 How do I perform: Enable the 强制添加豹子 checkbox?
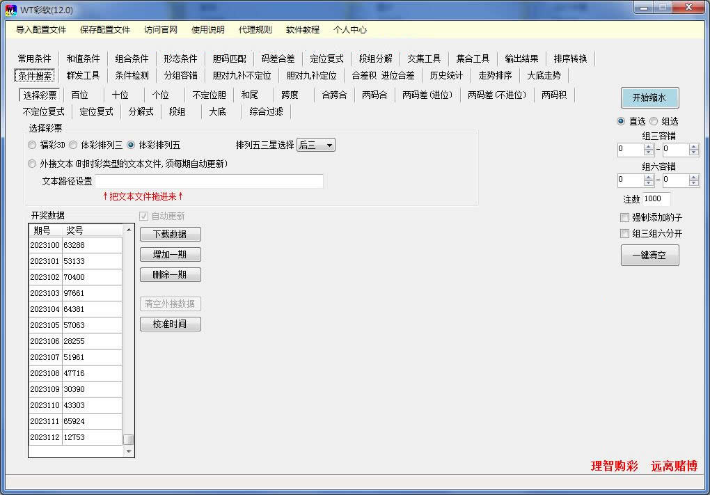[x=624, y=217]
